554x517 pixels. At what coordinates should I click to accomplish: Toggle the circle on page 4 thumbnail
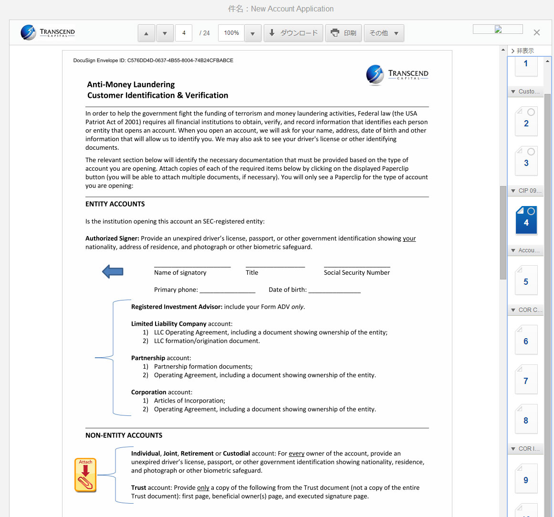click(x=531, y=212)
